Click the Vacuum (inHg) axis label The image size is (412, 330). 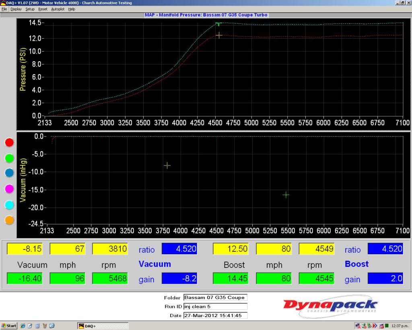pyautogui.click(x=23, y=180)
